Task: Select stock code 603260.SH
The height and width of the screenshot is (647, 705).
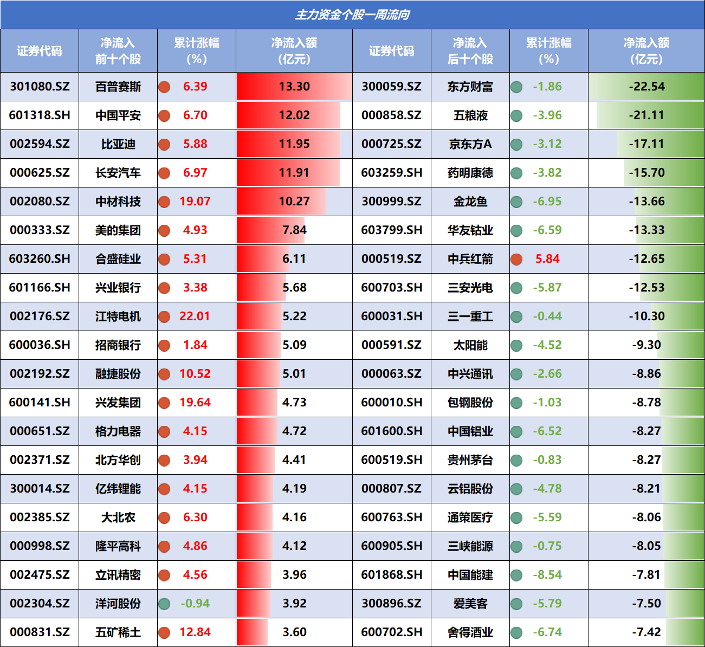Action: coord(40,259)
